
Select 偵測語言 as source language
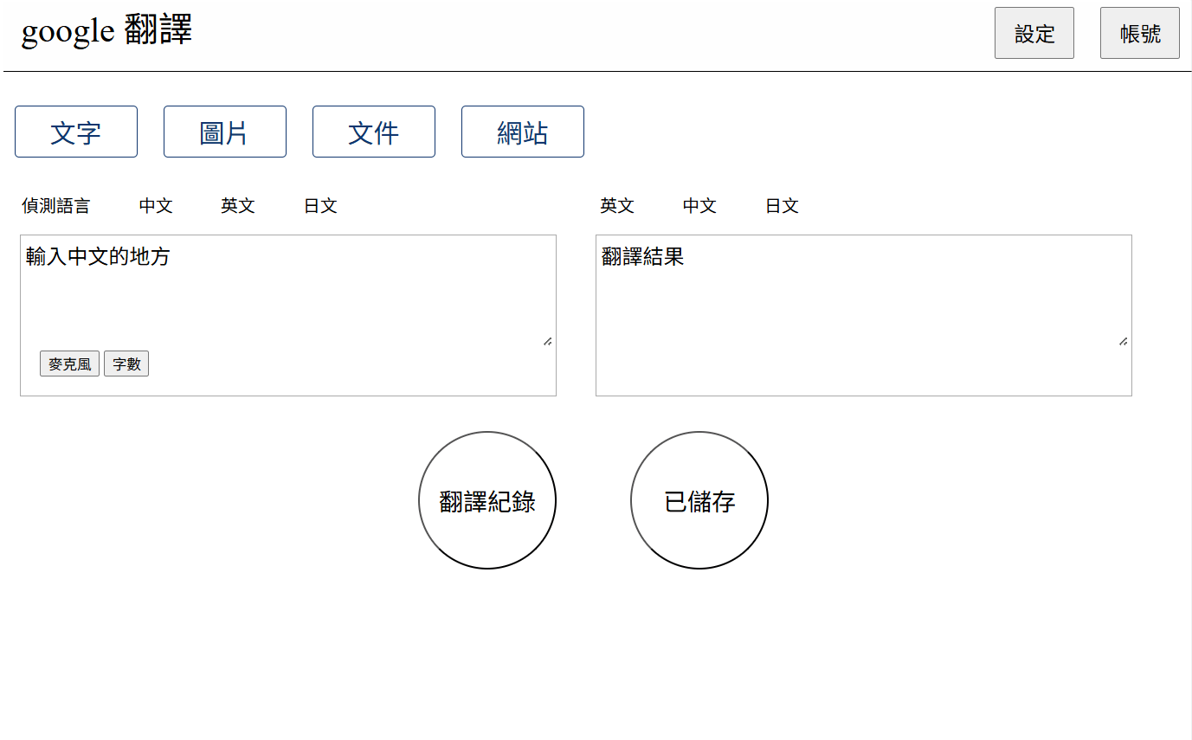(55, 206)
